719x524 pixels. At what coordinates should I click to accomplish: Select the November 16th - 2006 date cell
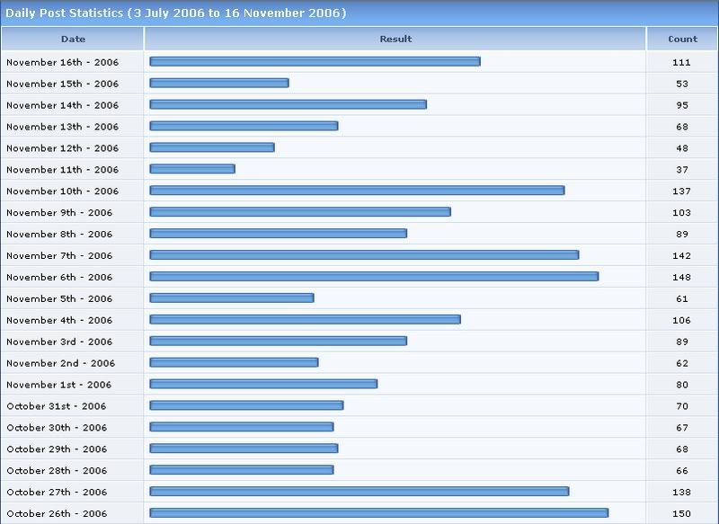(x=62, y=62)
